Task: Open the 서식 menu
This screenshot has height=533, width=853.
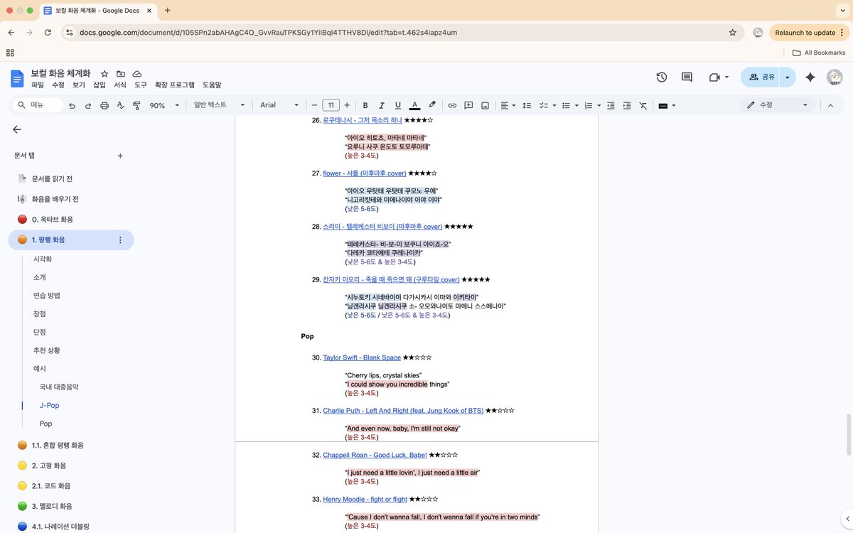Action: (120, 85)
